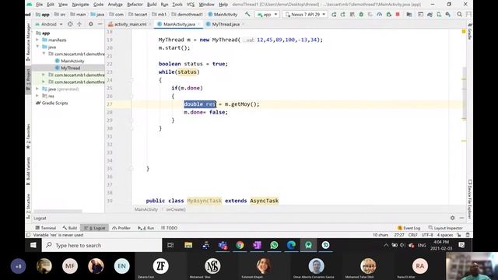Viewport: 498px width, 280px height.
Task: Click the Windows Start button
Action: pos(33,245)
